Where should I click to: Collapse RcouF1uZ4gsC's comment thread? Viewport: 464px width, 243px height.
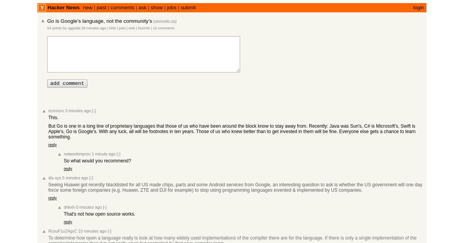coord(109,231)
